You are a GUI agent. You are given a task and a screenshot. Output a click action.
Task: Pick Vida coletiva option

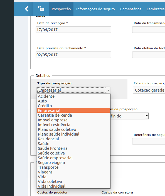point(73,182)
